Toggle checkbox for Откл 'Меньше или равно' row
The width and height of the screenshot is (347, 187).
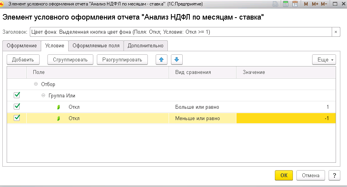tap(17, 118)
